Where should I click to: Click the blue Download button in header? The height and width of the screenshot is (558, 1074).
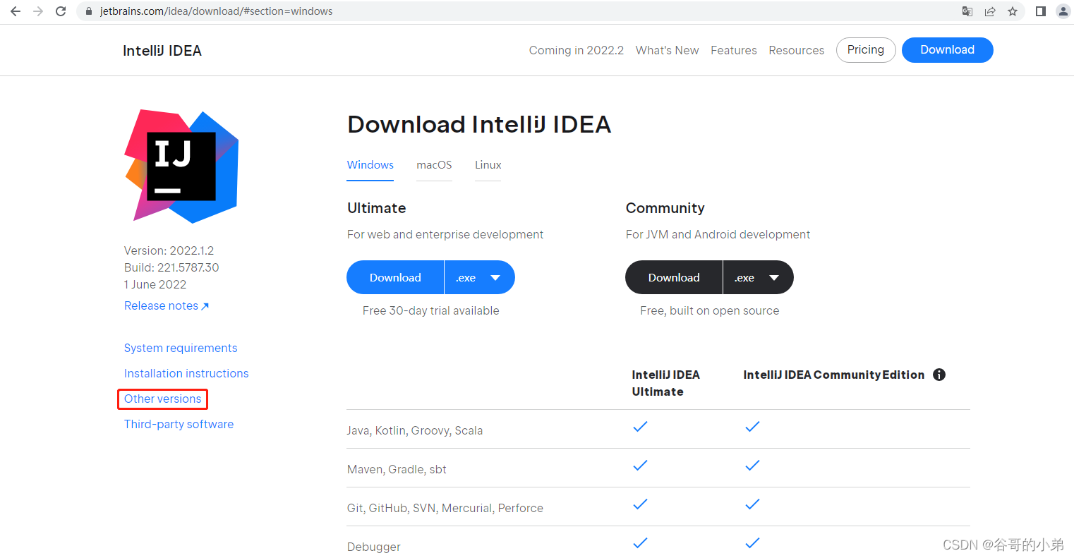tap(948, 50)
